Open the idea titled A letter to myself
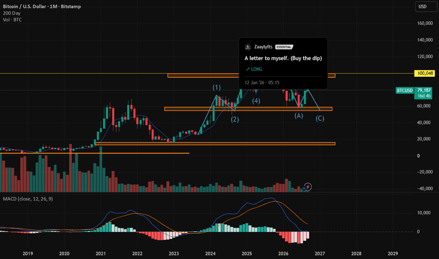Image resolution: width=439 pixels, height=259 pixels. tap(283, 58)
